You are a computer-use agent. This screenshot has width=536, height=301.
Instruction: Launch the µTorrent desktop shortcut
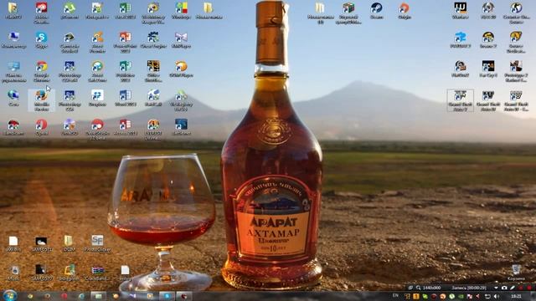tap(69, 10)
